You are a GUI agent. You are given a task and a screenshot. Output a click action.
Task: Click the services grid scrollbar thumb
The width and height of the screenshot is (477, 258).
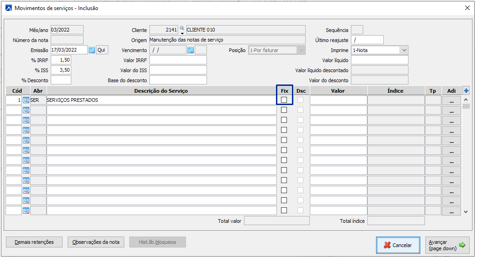[466, 106]
